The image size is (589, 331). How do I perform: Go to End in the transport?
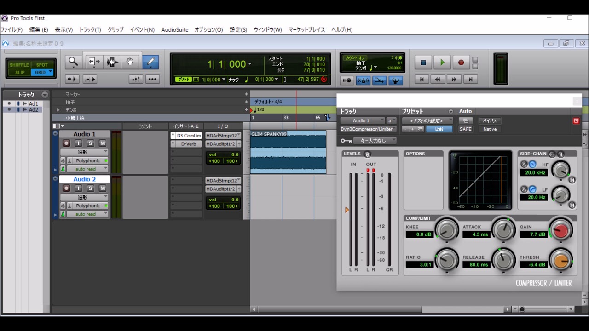coord(470,80)
